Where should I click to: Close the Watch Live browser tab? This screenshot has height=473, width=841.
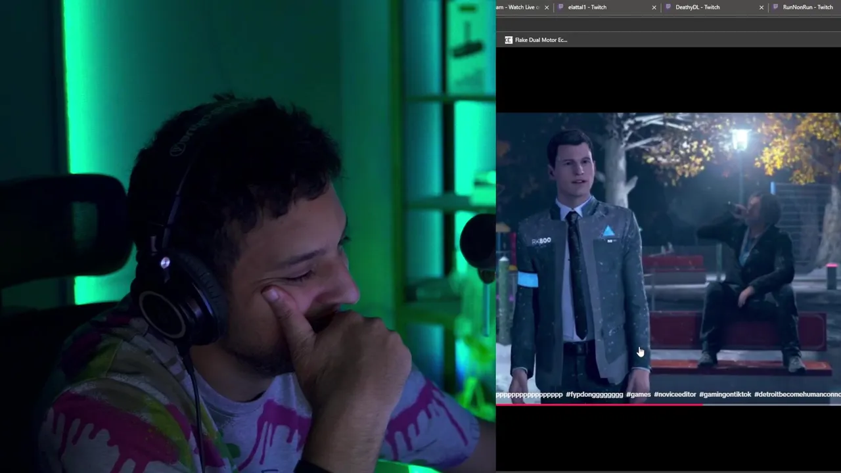(x=546, y=7)
